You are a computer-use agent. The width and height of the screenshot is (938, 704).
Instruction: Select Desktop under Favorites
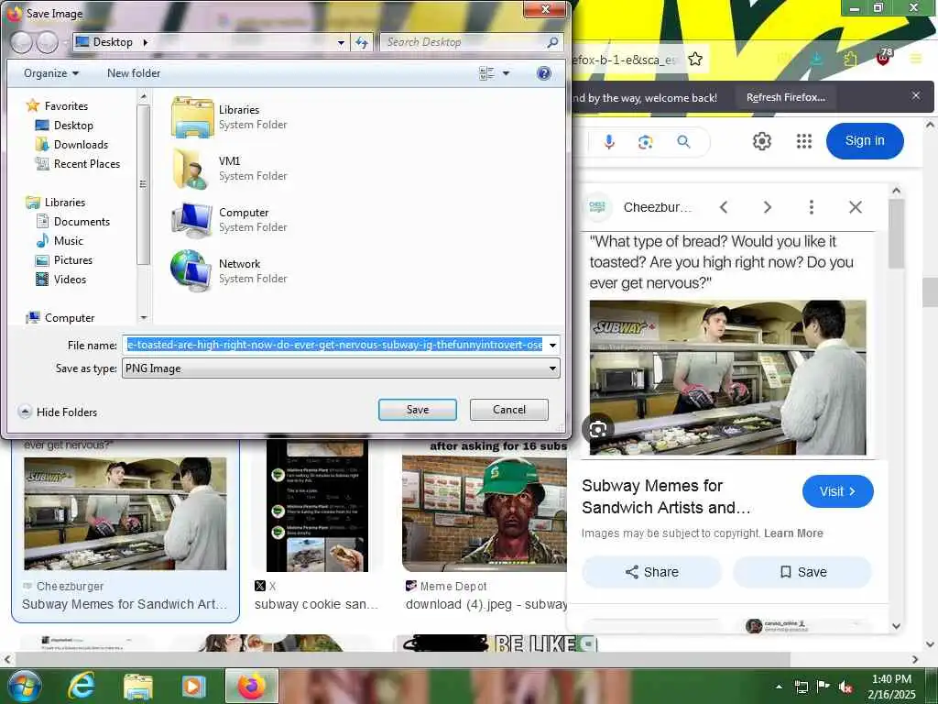tap(73, 125)
